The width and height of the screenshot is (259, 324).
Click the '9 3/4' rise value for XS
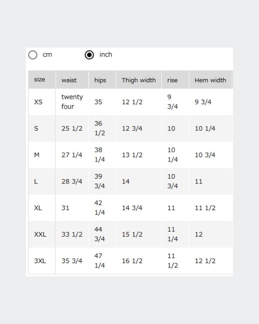[173, 102]
